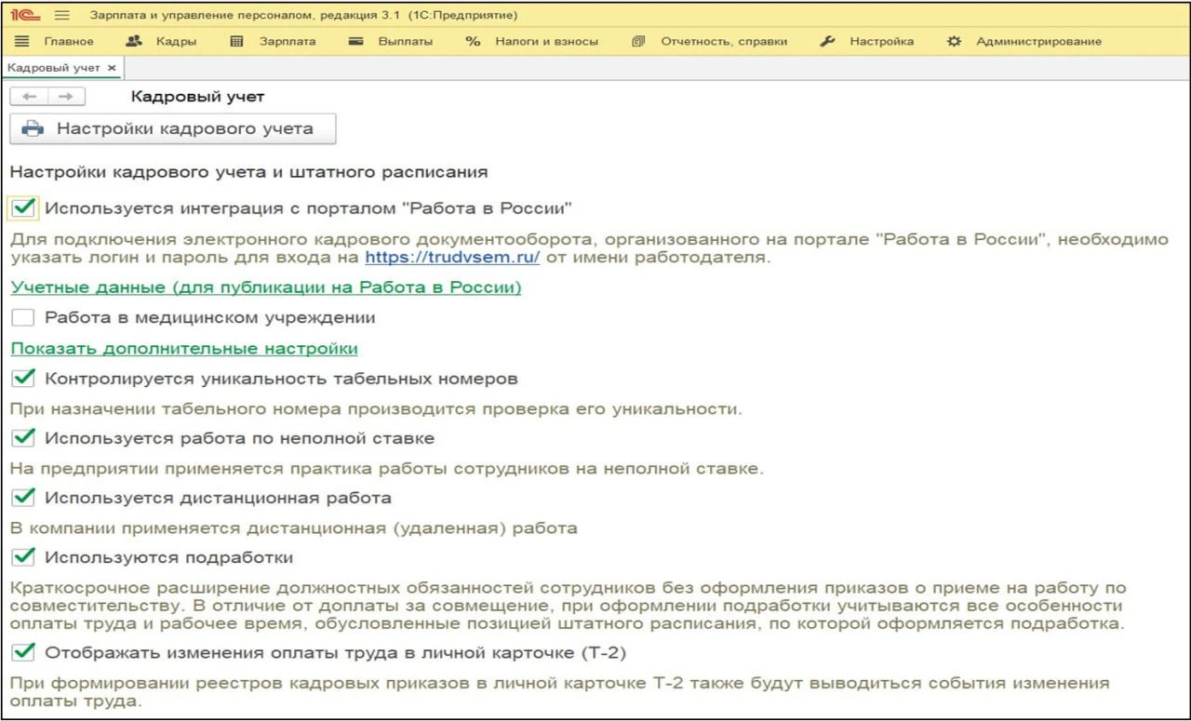
Task: Open the hamburger service menu in the title bar
Action: click(x=62, y=15)
